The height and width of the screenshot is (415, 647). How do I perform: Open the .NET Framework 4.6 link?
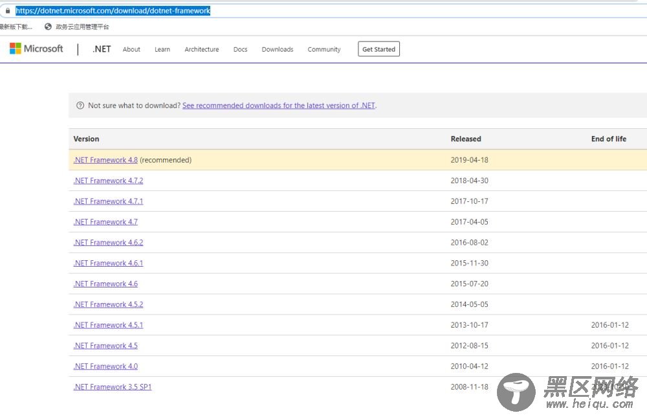(105, 284)
